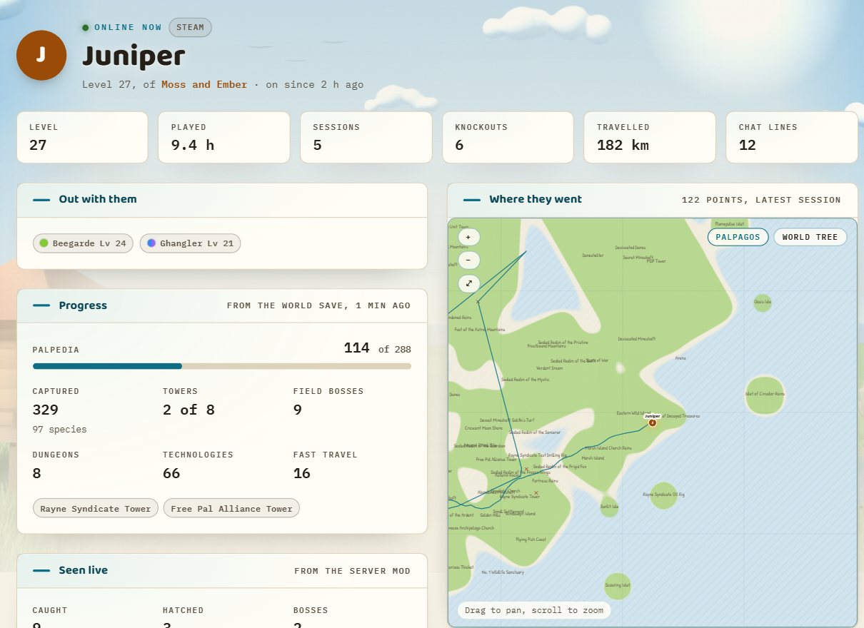Click the 'CAUGHT' label in Seen live

click(50, 610)
